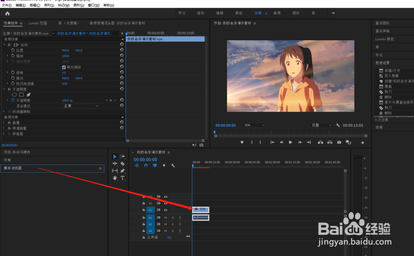Show more workspaces chevron
The width and height of the screenshot is (414, 256).
click(x=333, y=13)
